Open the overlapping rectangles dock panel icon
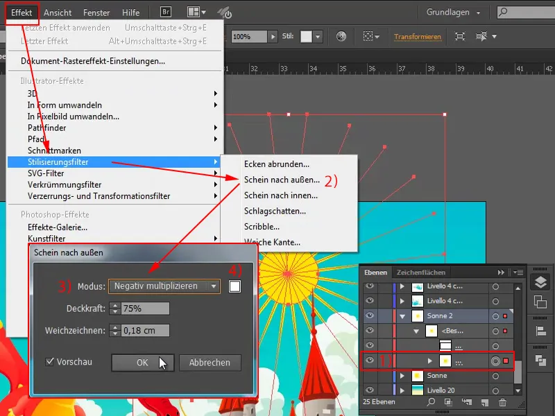Viewport: 555px width, 416px height. click(x=540, y=302)
